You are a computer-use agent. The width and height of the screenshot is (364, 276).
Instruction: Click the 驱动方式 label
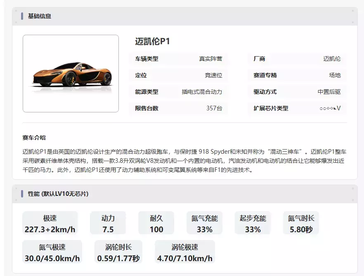(x=265, y=92)
